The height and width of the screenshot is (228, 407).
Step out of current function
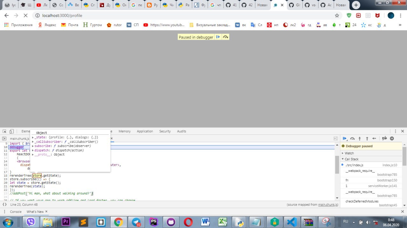pos(367,139)
